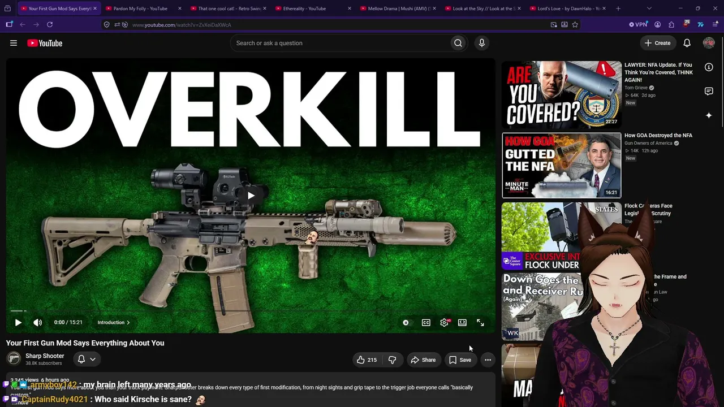The height and width of the screenshot is (407, 724).
Task: Open Gun Owners of America channel name
Action: click(x=648, y=144)
